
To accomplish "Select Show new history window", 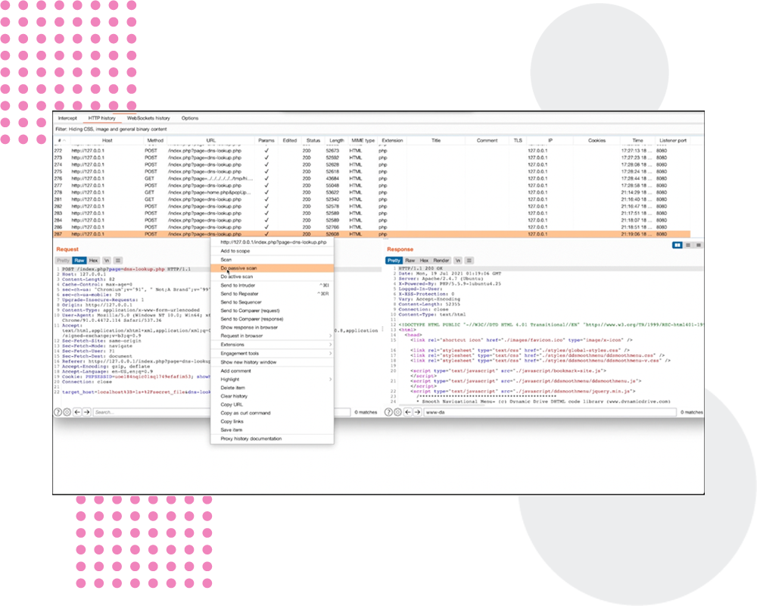I will point(273,362).
